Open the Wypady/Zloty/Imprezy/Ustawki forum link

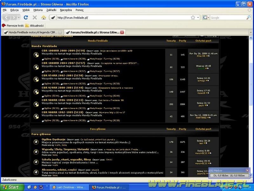(x=65, y=149)
